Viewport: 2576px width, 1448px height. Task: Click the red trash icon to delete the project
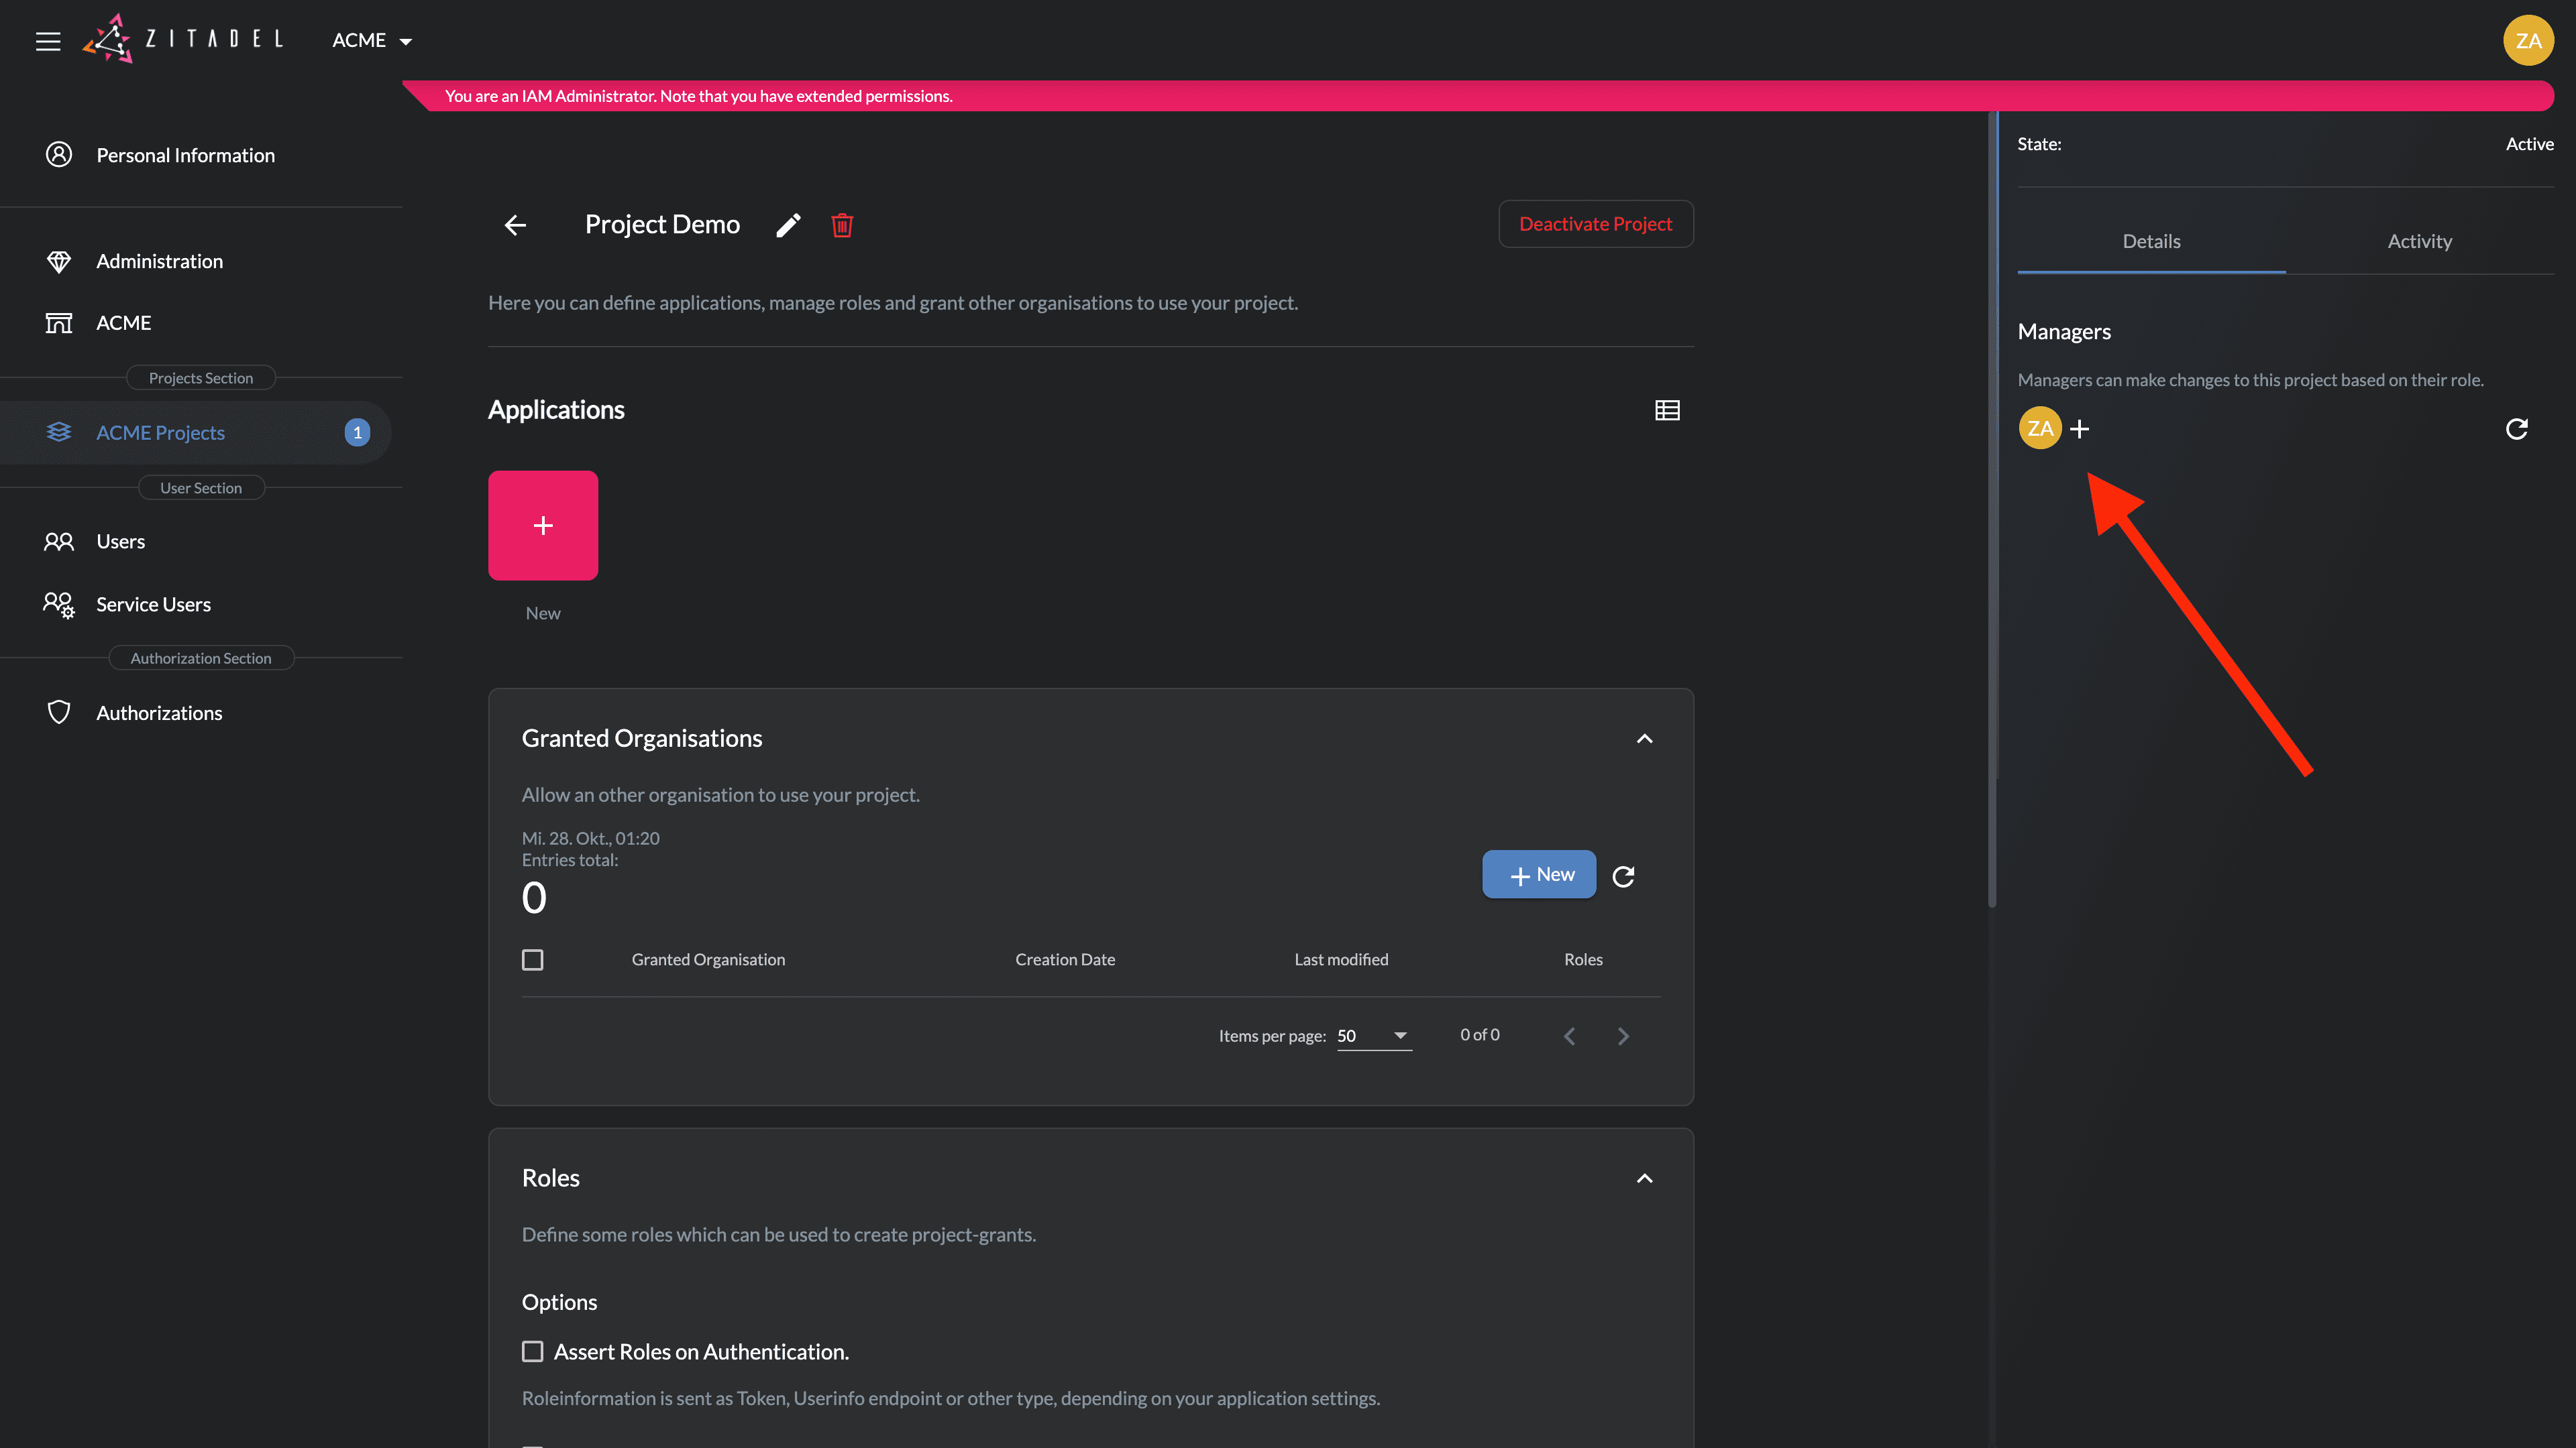[x=842, y=225]
